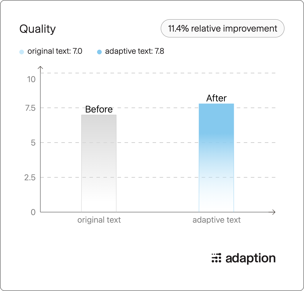Click the blue After bar

point(216,158)
